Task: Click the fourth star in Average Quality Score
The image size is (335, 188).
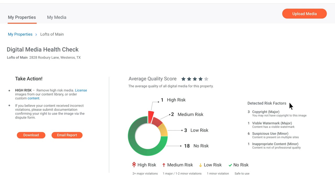Action: tap(200, 79)
